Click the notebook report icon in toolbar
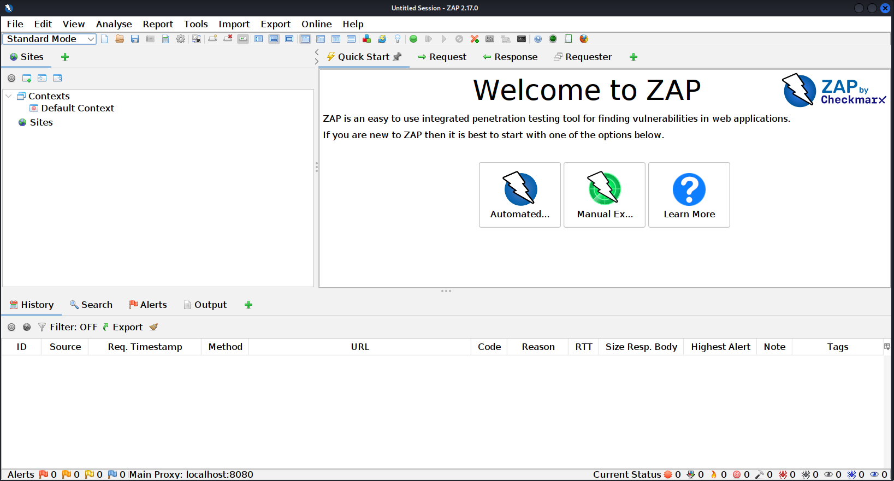894x481 pixels. click(x=569, y=39)
